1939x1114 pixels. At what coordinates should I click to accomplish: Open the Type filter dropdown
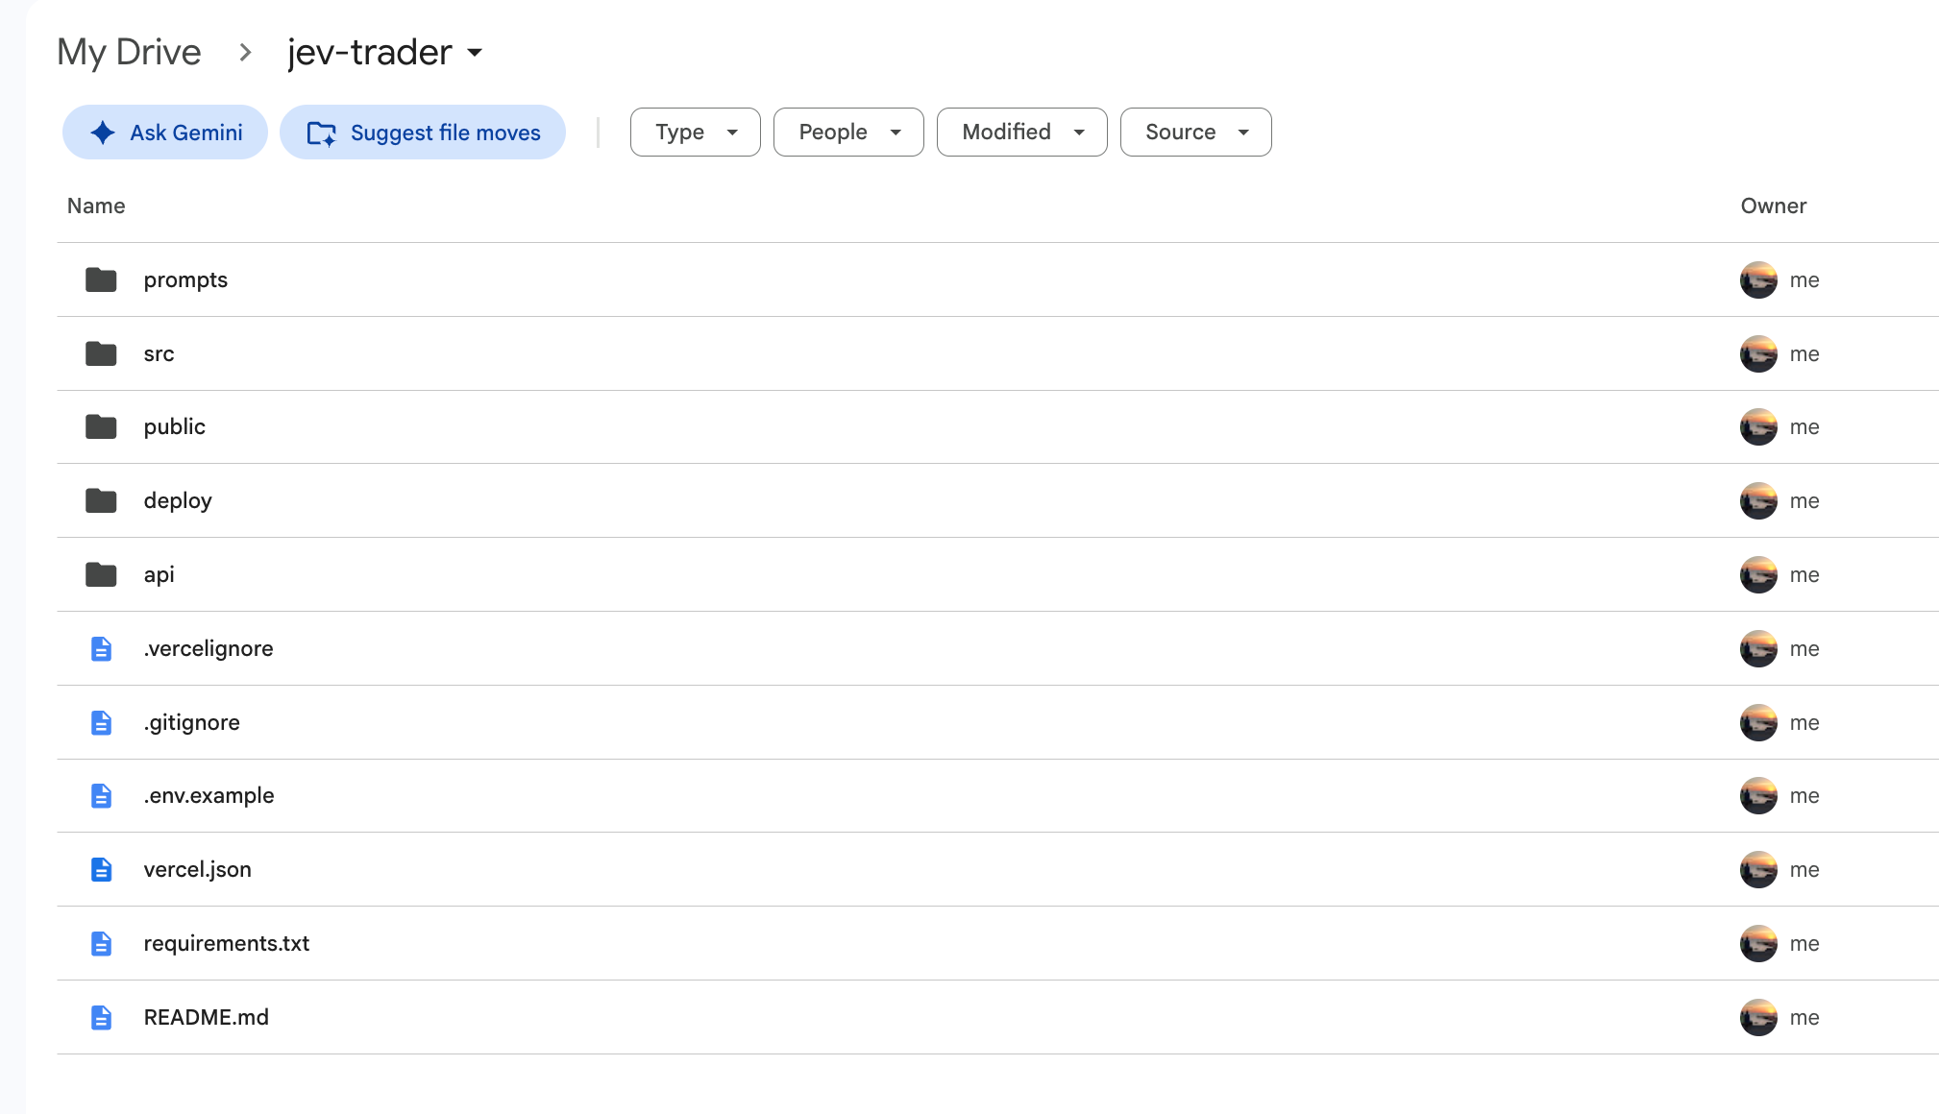click(x=696, y=132)
